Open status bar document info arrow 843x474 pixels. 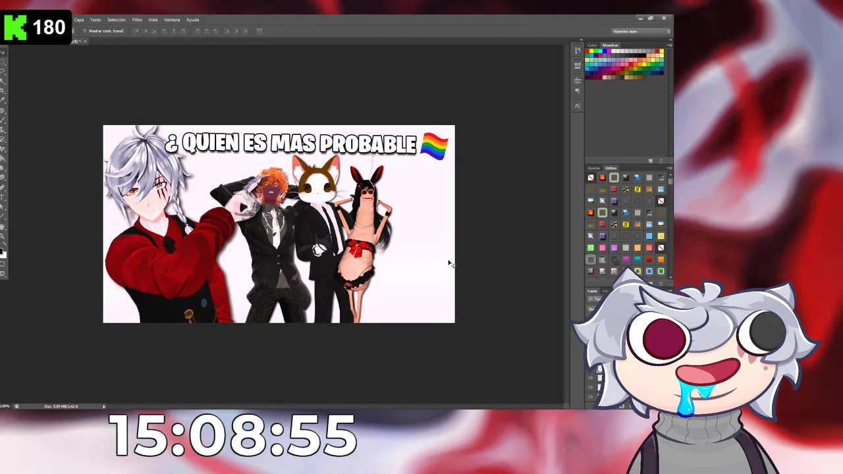point(103,406)
